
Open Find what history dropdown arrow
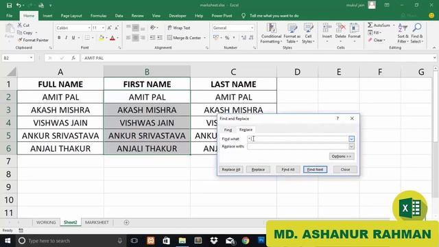coord(352,139)
